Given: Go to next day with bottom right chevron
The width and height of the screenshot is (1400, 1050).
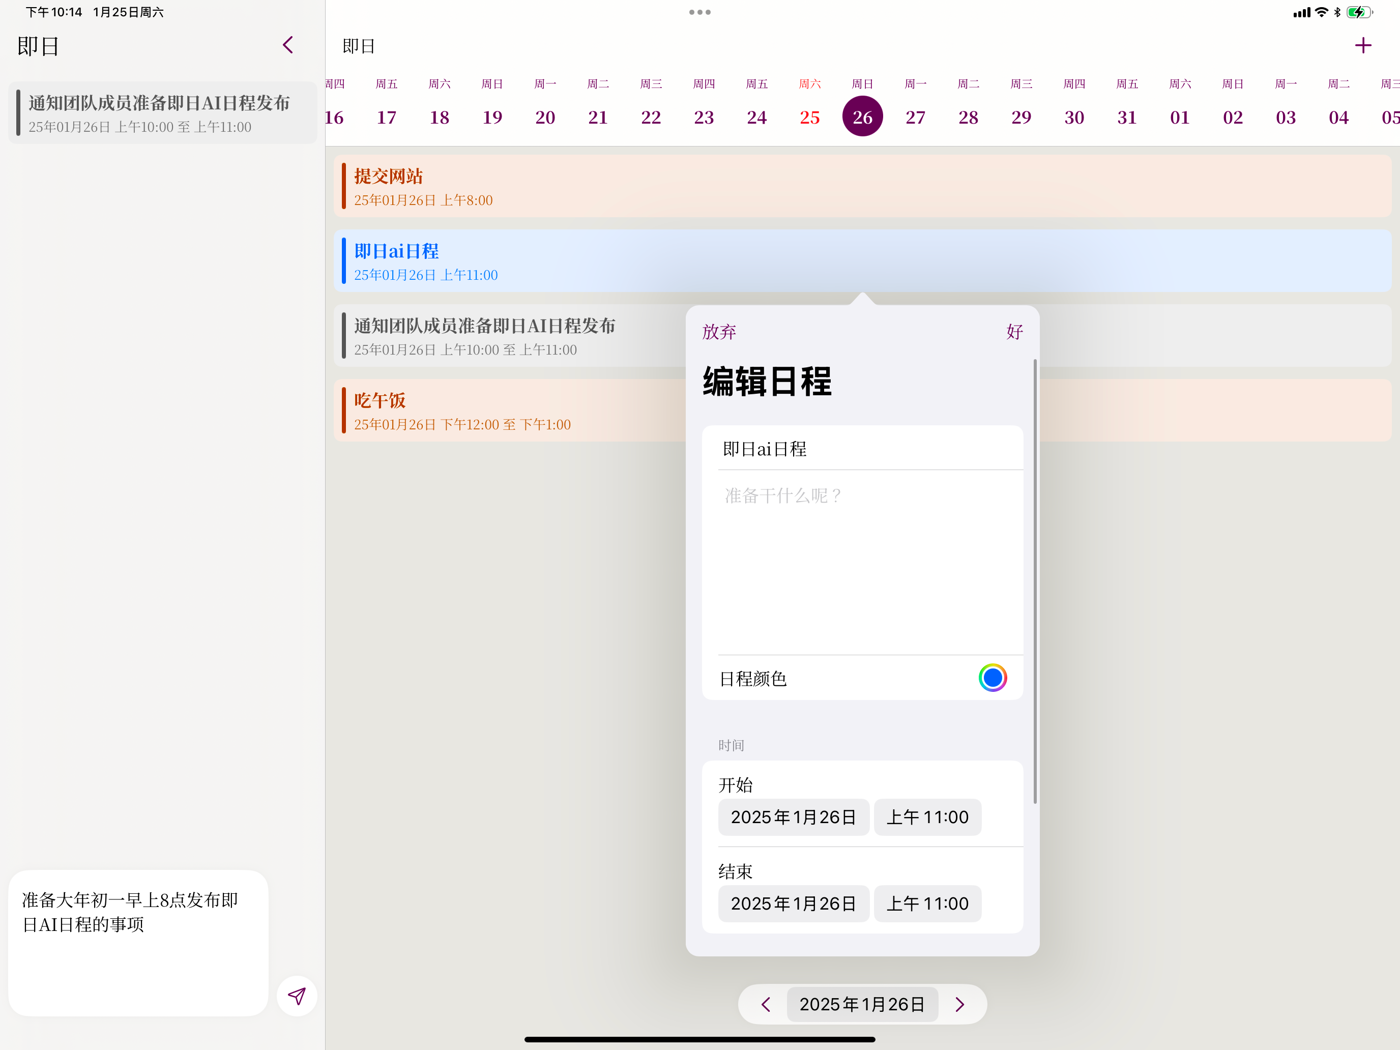Looking at the screenshot, I should click(959, 1004).
